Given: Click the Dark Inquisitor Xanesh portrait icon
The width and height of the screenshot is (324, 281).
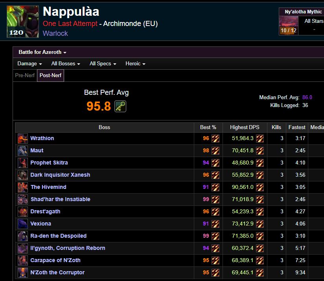Looking at the screenshot, I should coord(23,175).
